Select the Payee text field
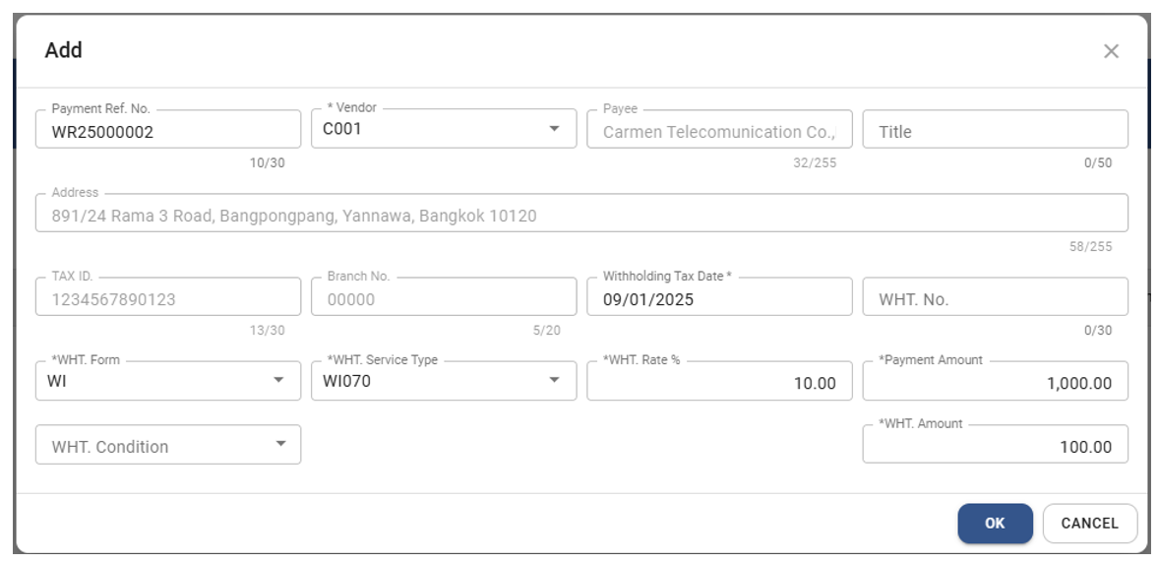 click(x=719, y=132)
